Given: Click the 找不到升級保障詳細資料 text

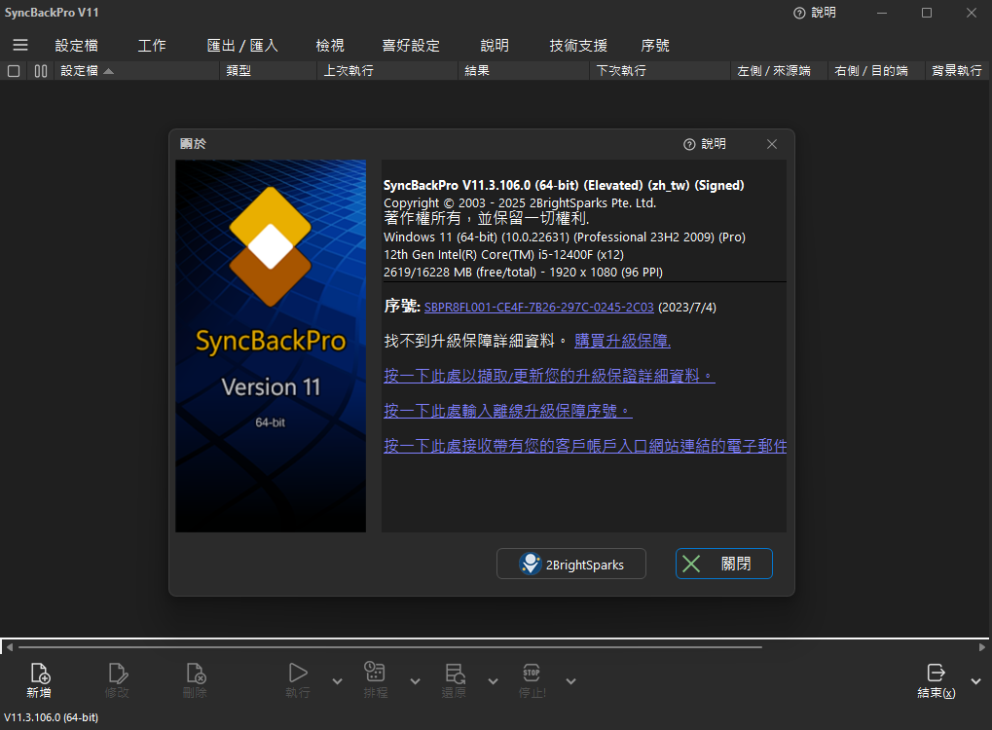Looking at the screenshot, I should pos(474,341).
